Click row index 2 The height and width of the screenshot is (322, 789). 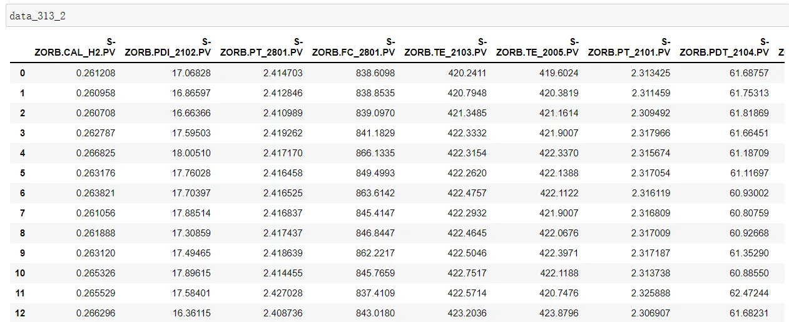23,113
